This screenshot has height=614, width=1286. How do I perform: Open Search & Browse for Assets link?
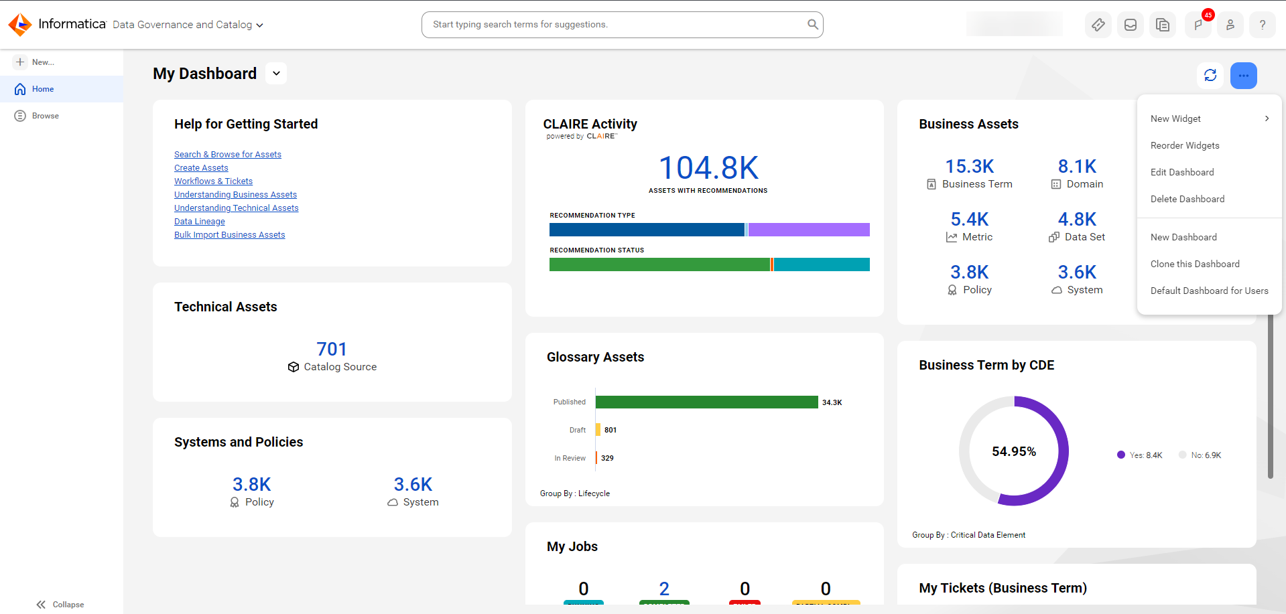(228, 155)
